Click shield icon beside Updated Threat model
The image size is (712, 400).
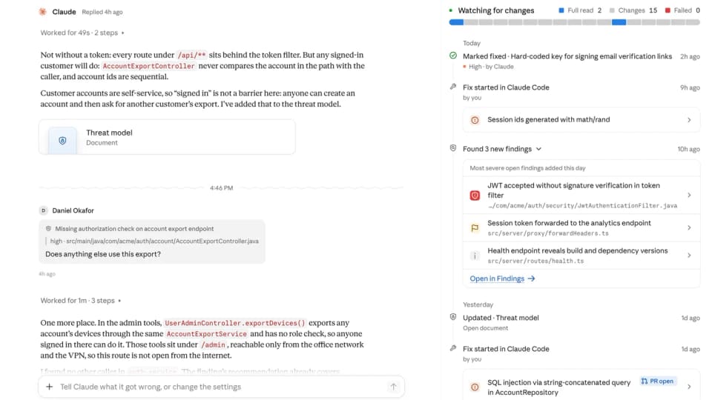point(452,317)
